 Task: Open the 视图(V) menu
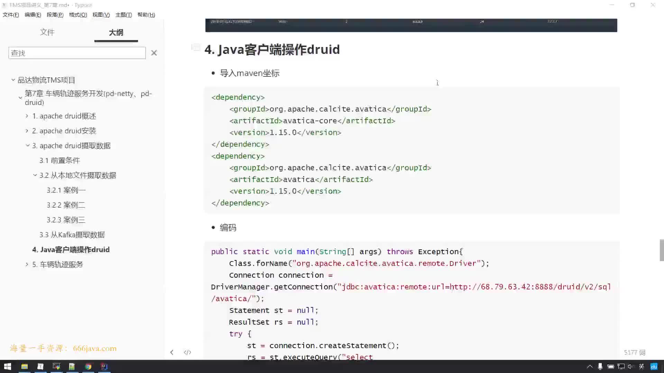[101, 15]
